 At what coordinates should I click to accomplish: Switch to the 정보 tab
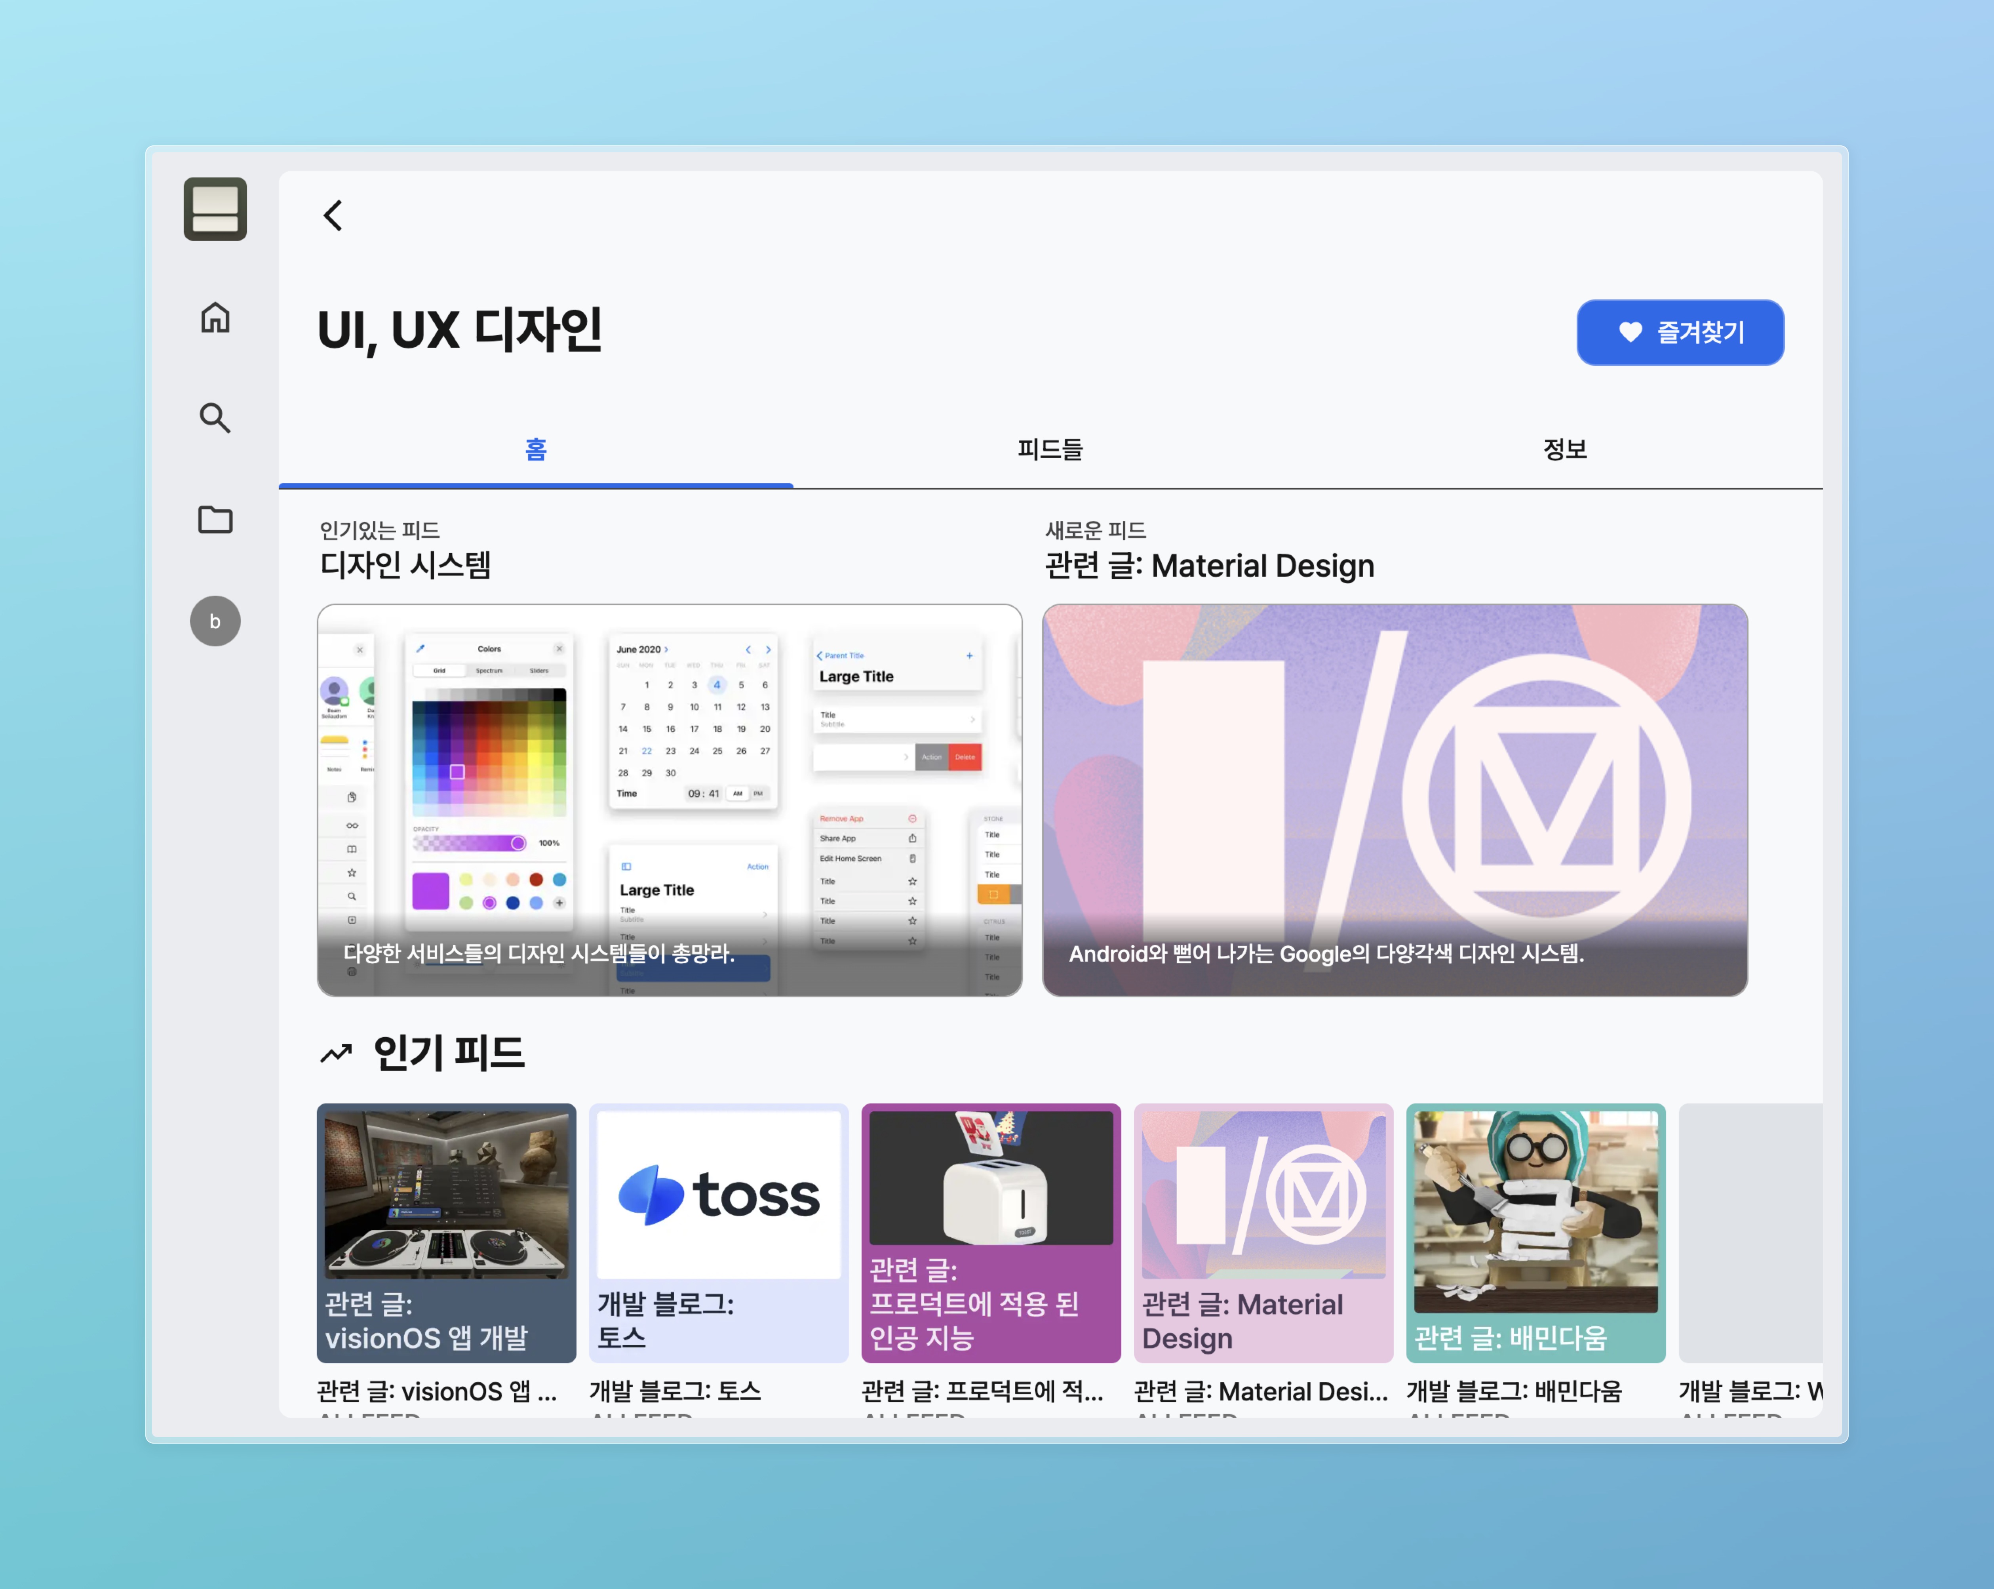click(1564, 450)
